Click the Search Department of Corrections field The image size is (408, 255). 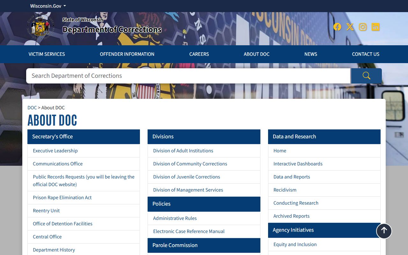point(188,76)
